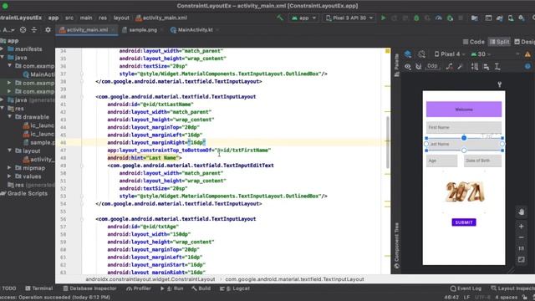Toggle the Component Tree side panel
Image resolution: width=535 pixels, height=301 pixels.
point(396,245)
